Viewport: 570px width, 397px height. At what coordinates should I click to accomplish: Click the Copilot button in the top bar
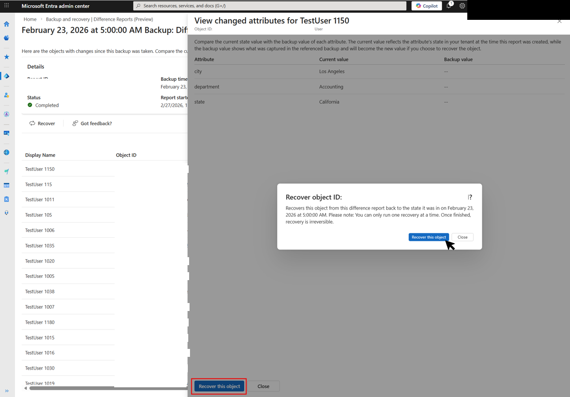coord(426,6)
